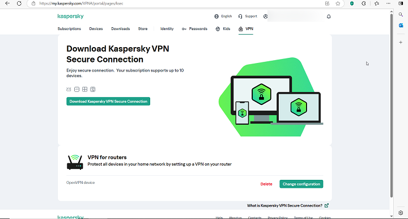408x219 pixels.
Task: Open the Passwords tab
Action: pos(198,28)
